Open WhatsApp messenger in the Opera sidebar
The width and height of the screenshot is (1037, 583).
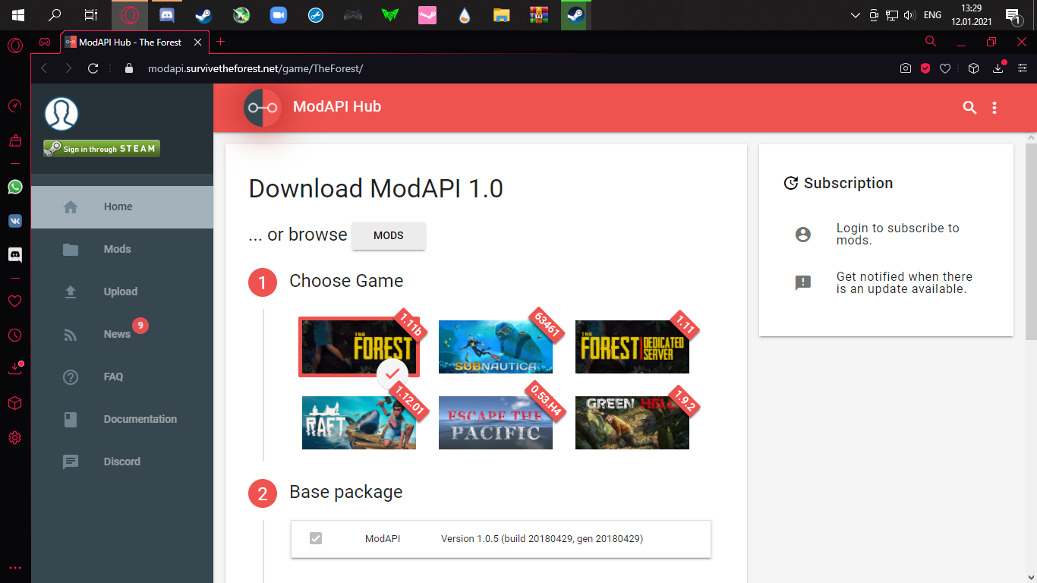tap(14, 187)
